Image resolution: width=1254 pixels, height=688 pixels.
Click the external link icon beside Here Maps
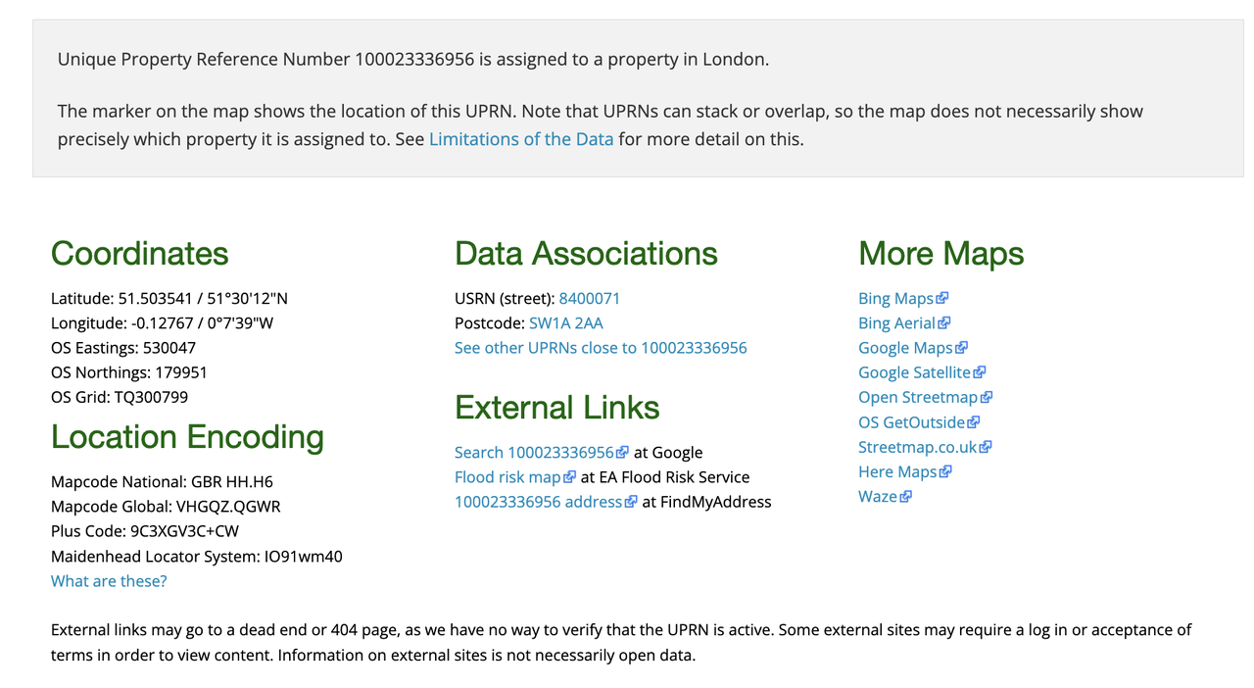pos(945,471)
